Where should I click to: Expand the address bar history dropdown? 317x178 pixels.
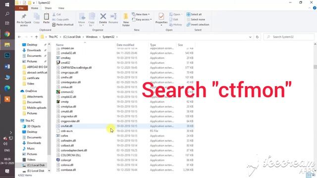(250, 37)
